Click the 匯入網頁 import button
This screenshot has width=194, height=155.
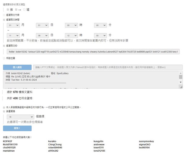17,67
